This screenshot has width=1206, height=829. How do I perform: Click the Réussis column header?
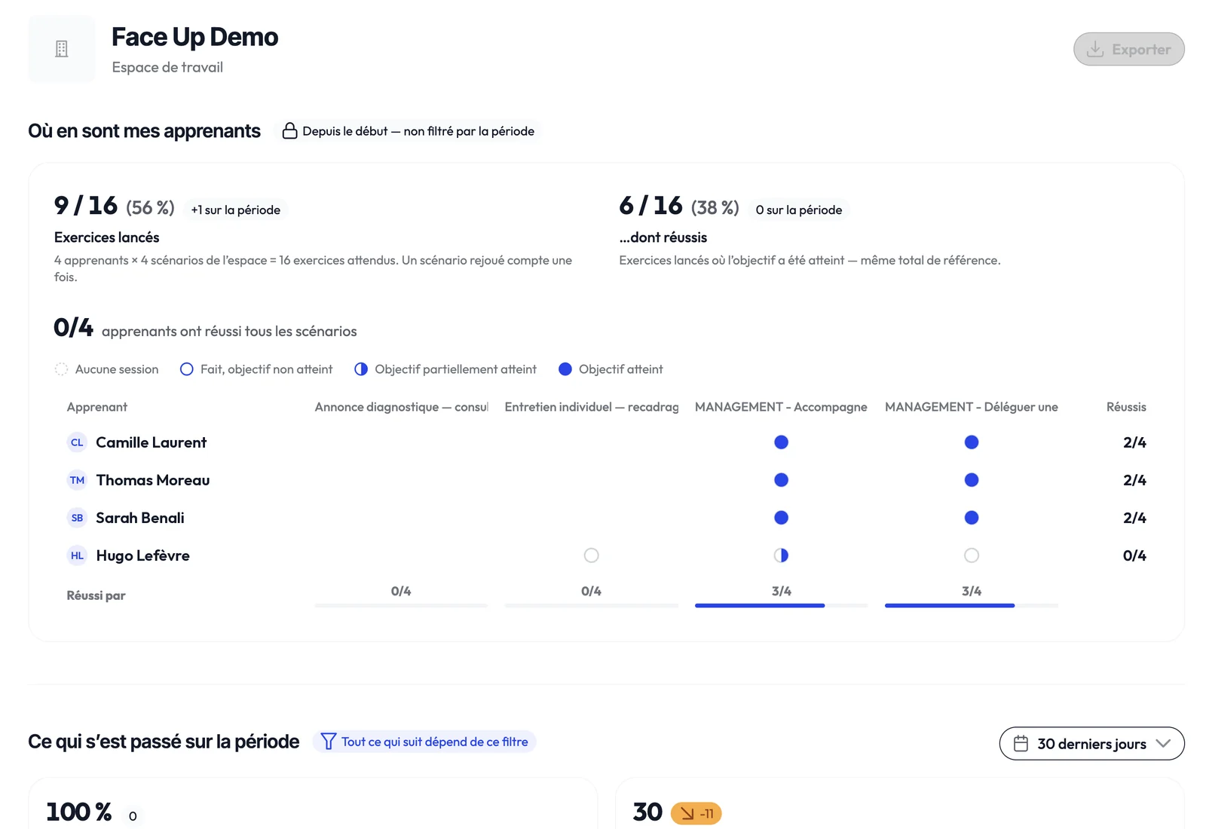(1126, 407)
